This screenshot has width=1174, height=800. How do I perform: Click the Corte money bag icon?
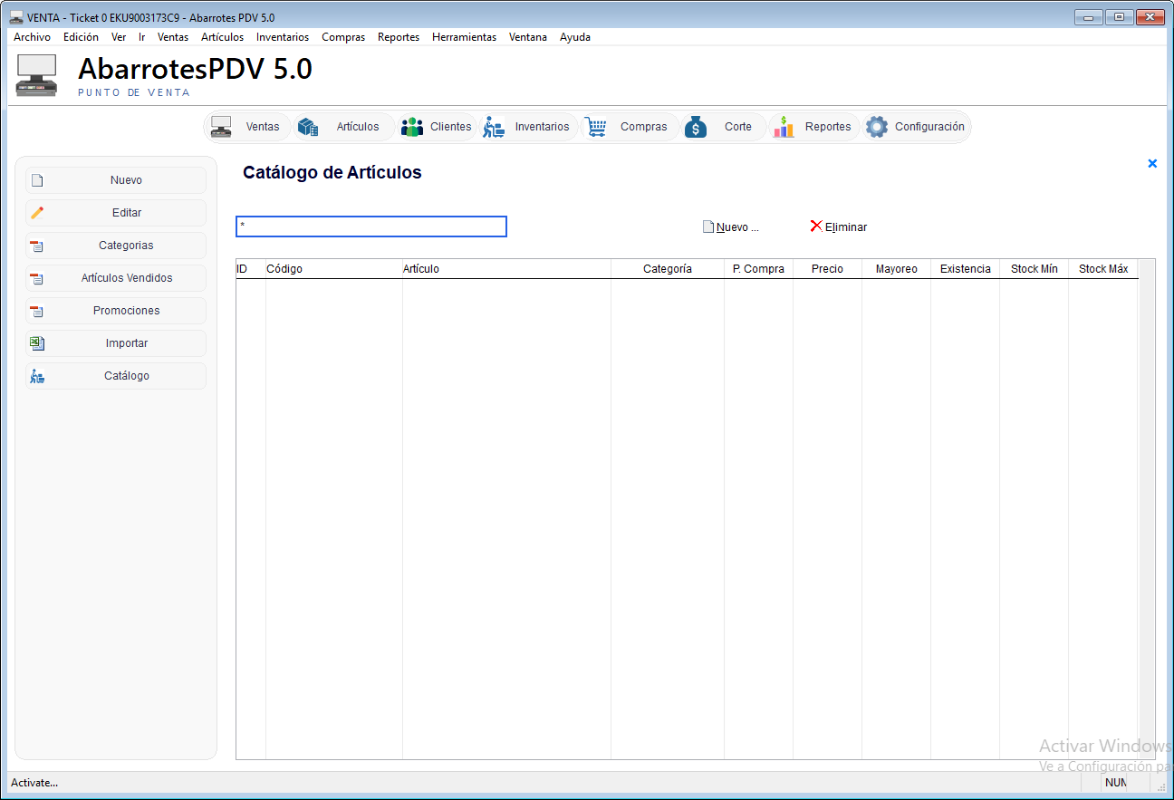coord(695,127)
